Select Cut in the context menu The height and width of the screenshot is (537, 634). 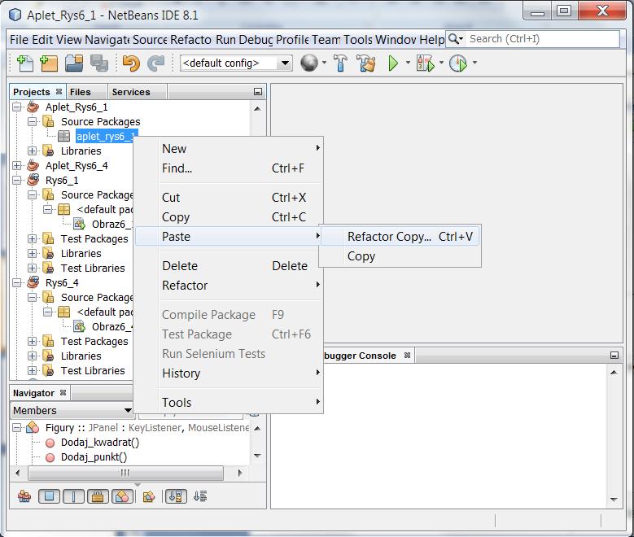click(229, 198)
